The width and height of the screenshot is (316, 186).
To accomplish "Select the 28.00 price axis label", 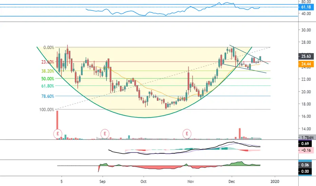I will [x=306, y=42].
